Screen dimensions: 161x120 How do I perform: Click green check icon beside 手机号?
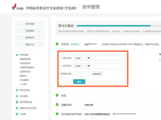click(57, 44)
